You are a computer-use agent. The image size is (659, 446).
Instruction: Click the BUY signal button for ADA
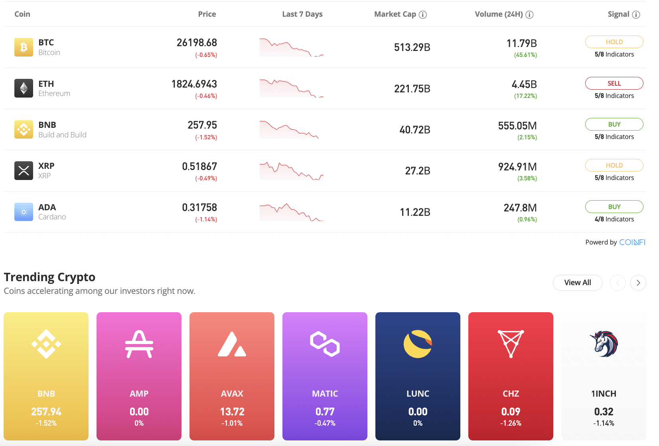(x=614, y=207)
